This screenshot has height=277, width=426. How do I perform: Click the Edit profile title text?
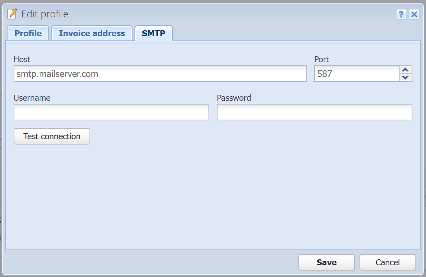(45, 14)
